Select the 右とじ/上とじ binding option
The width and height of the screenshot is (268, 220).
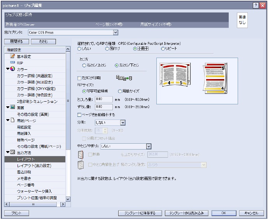84,65
